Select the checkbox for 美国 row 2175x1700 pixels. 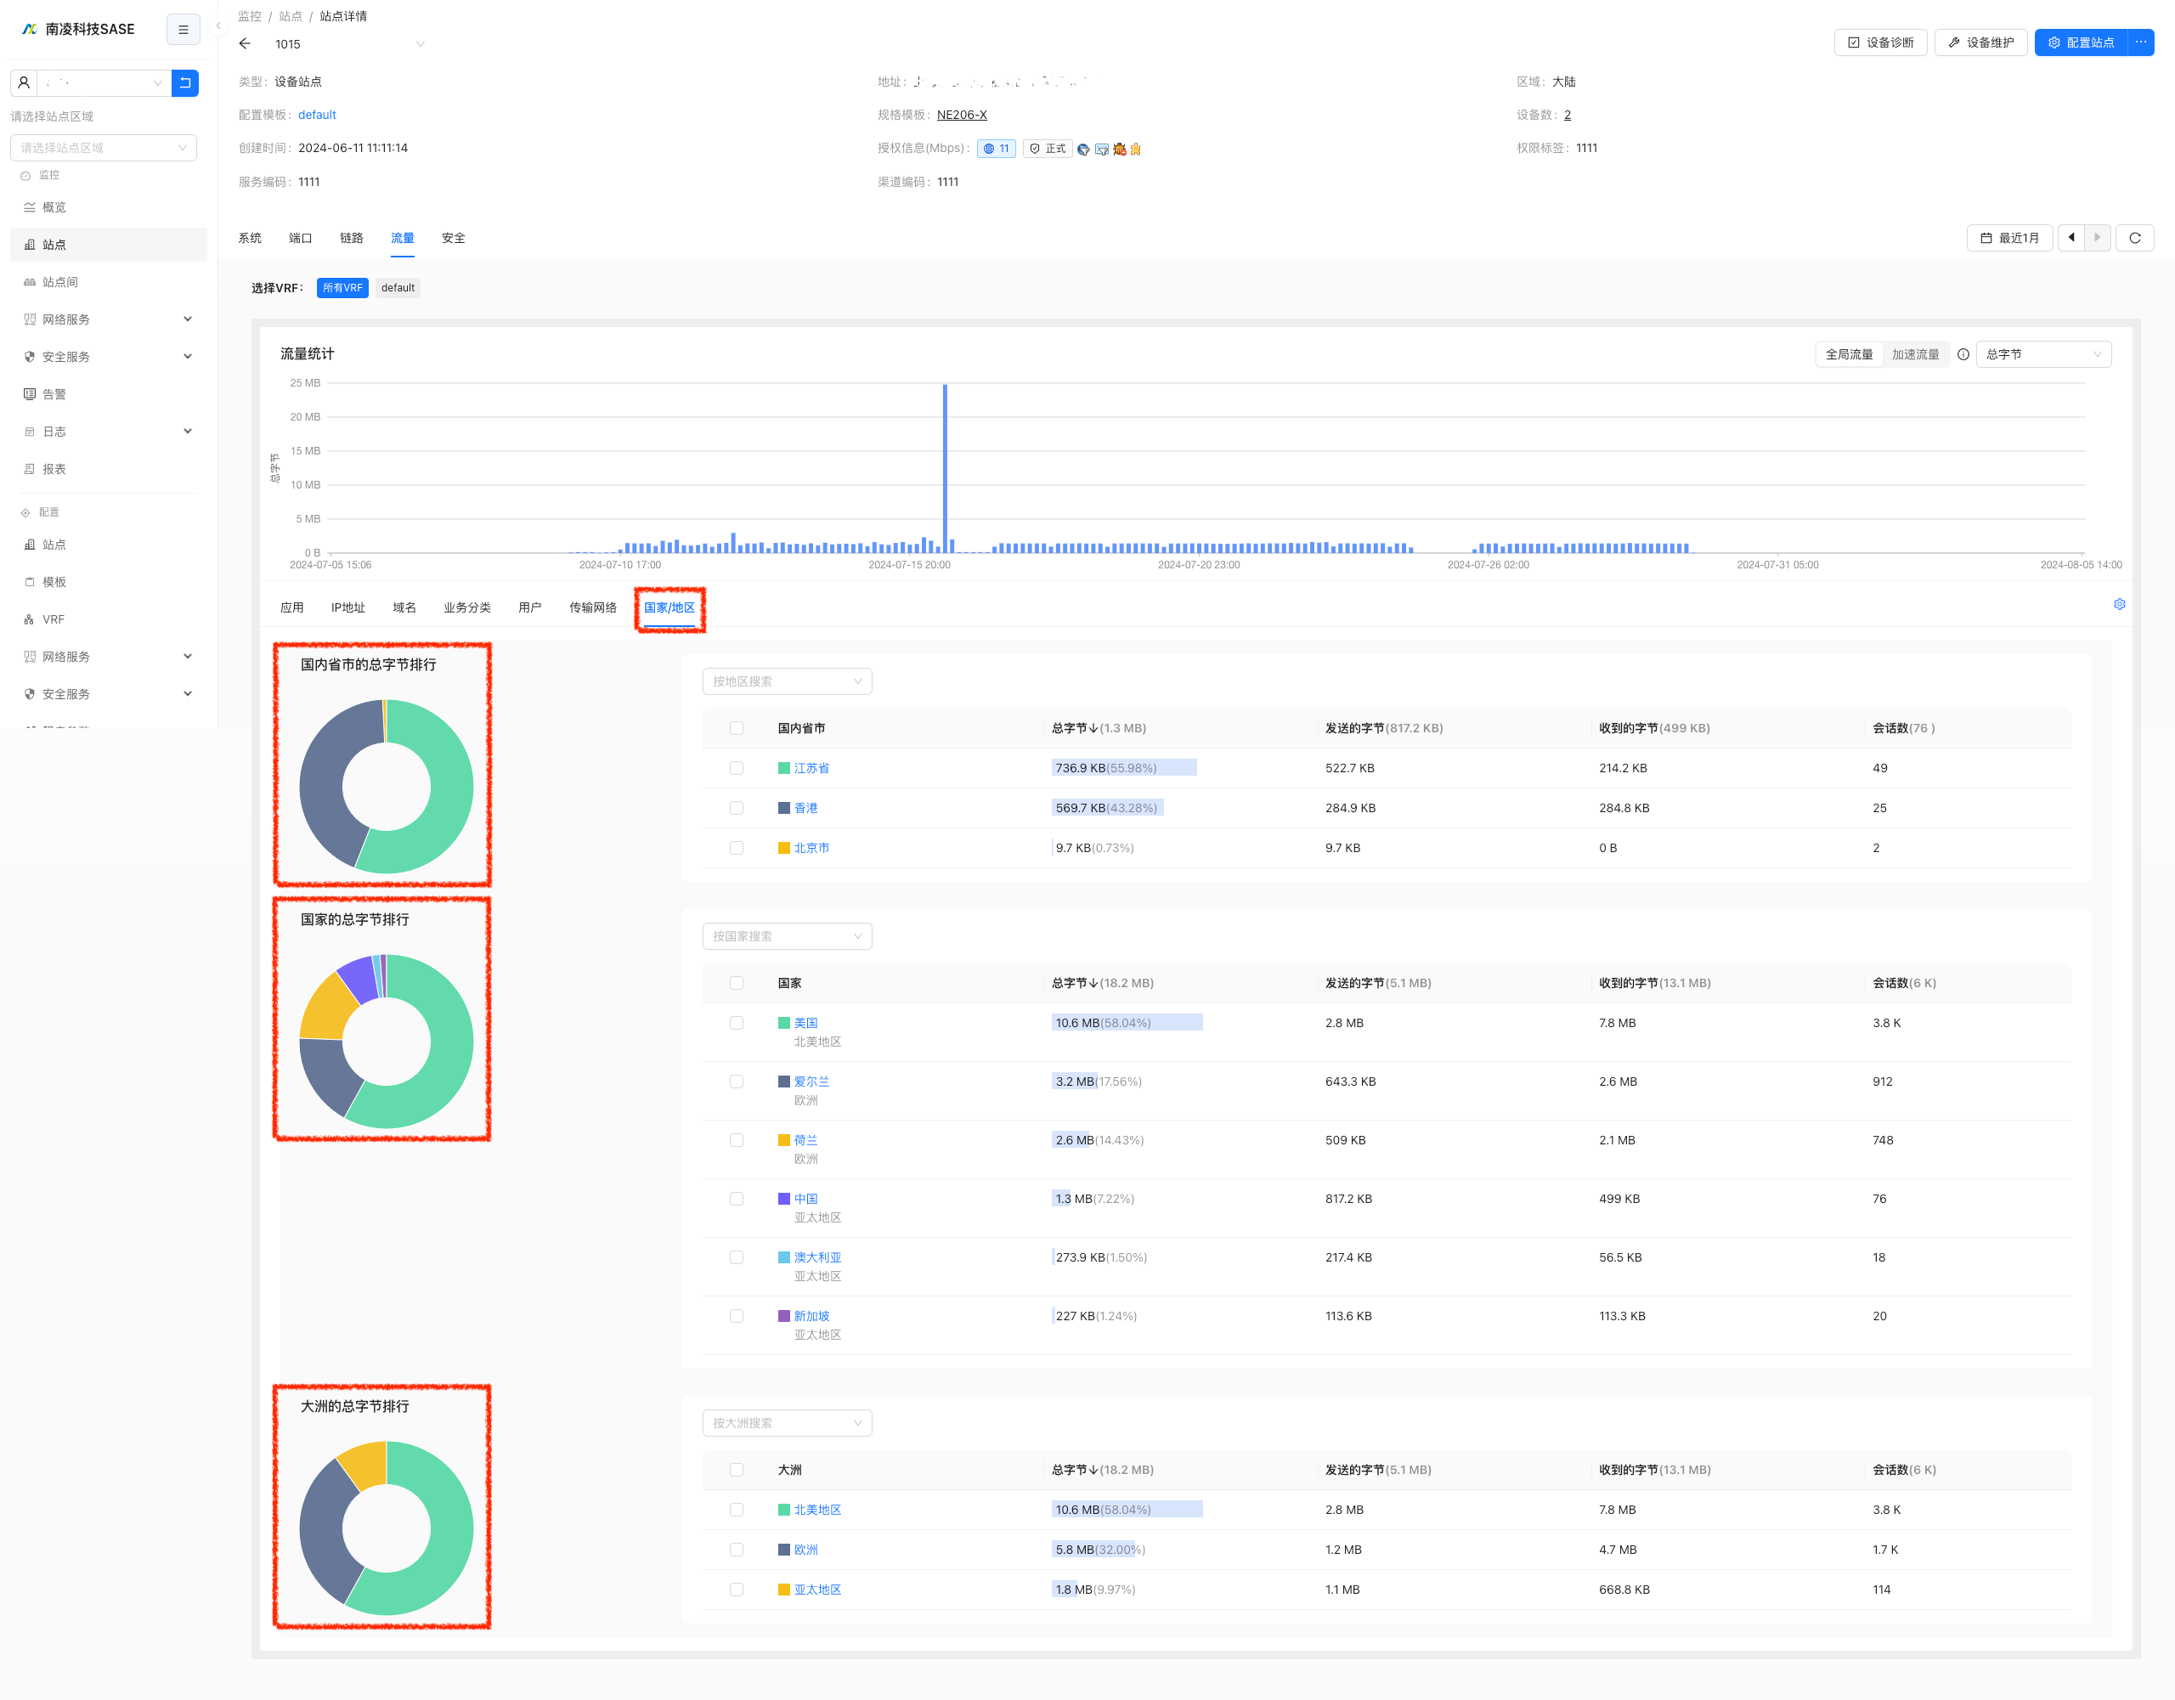[736, 1023]
